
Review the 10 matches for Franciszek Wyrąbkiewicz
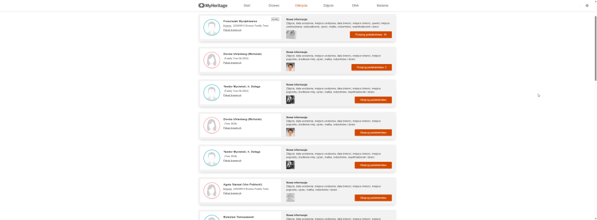371,34
